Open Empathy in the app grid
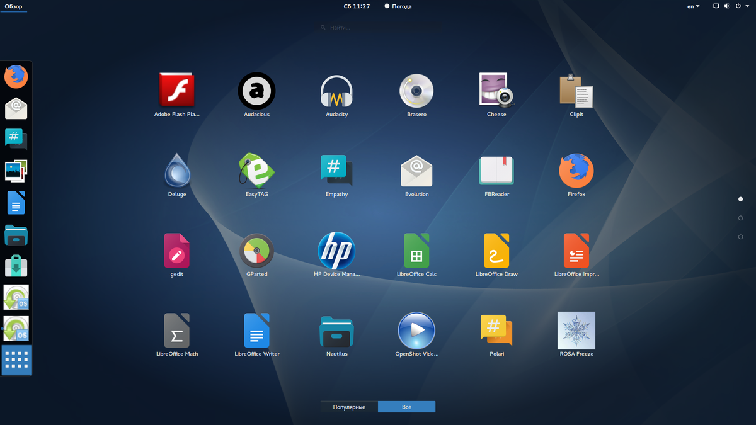The width and height of the screenshot is (756, 425). point(336,171)
